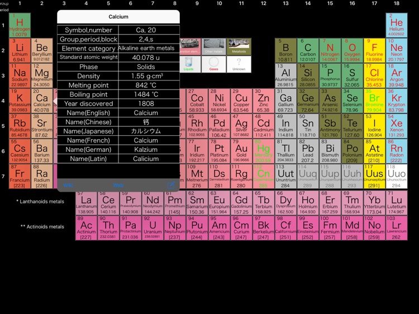Image resolution: width=419 pixels, height=314 pixels.
Task: Tap the share icon in Calcium popover
Action: pyautogui.click(x=171, y=185)
